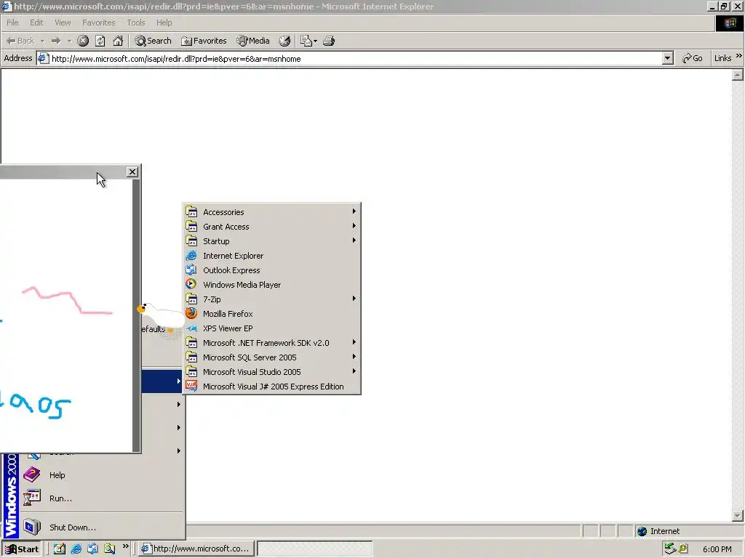
Task: Expand the Accessories submenu arrow
Action: (x=354, y=211)
